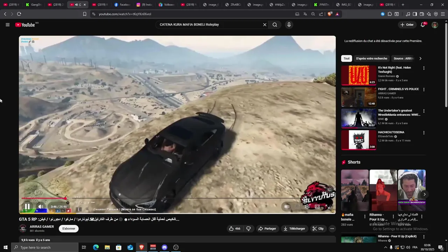Click the URL address bar
448x252 pixels.
click(x=192, y=14)
